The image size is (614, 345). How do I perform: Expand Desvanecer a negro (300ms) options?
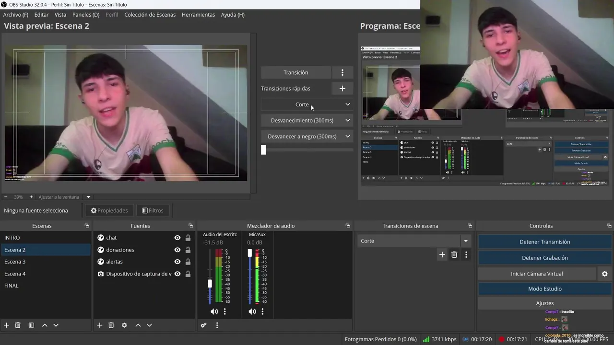pos(348,136)
